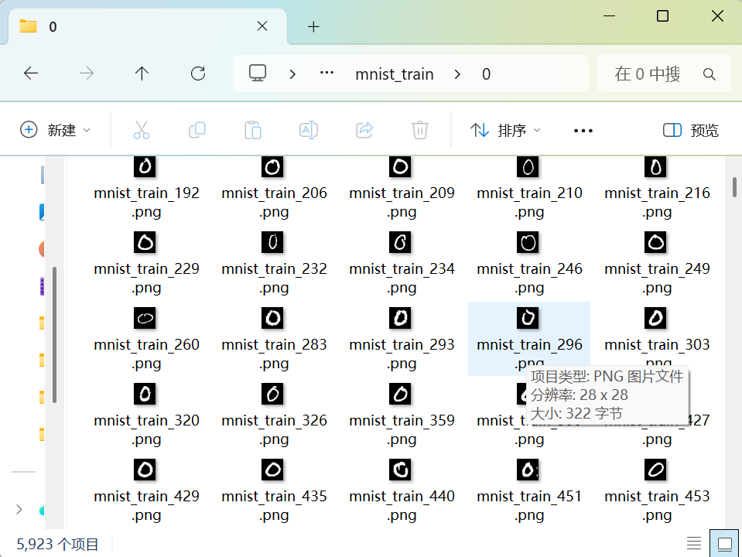Click the Rename icon in toolbar

click(x=309, y=130)
